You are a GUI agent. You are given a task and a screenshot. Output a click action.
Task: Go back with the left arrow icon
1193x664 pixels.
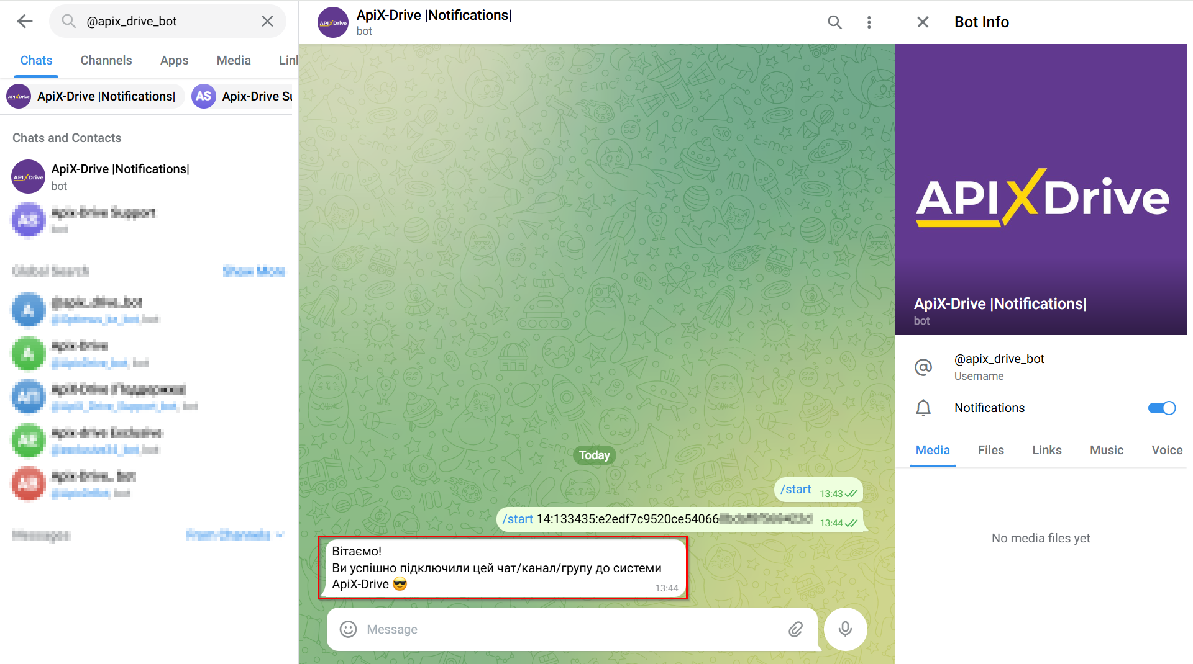coord(25,21)
